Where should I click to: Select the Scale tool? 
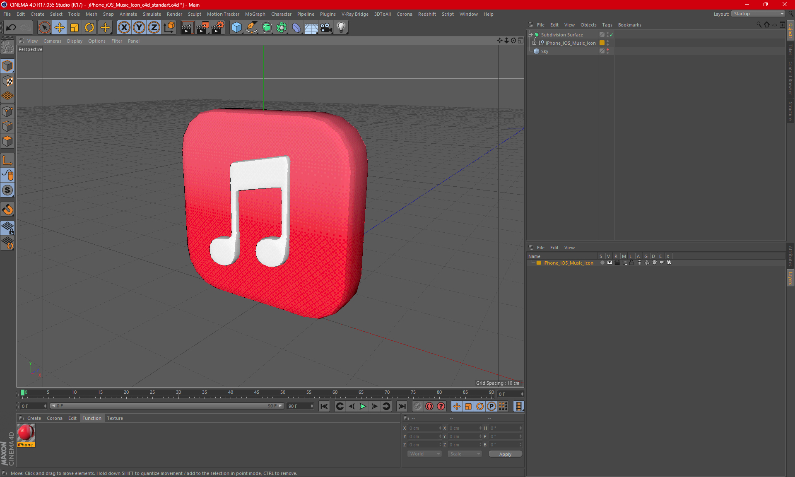coord(75,28)
